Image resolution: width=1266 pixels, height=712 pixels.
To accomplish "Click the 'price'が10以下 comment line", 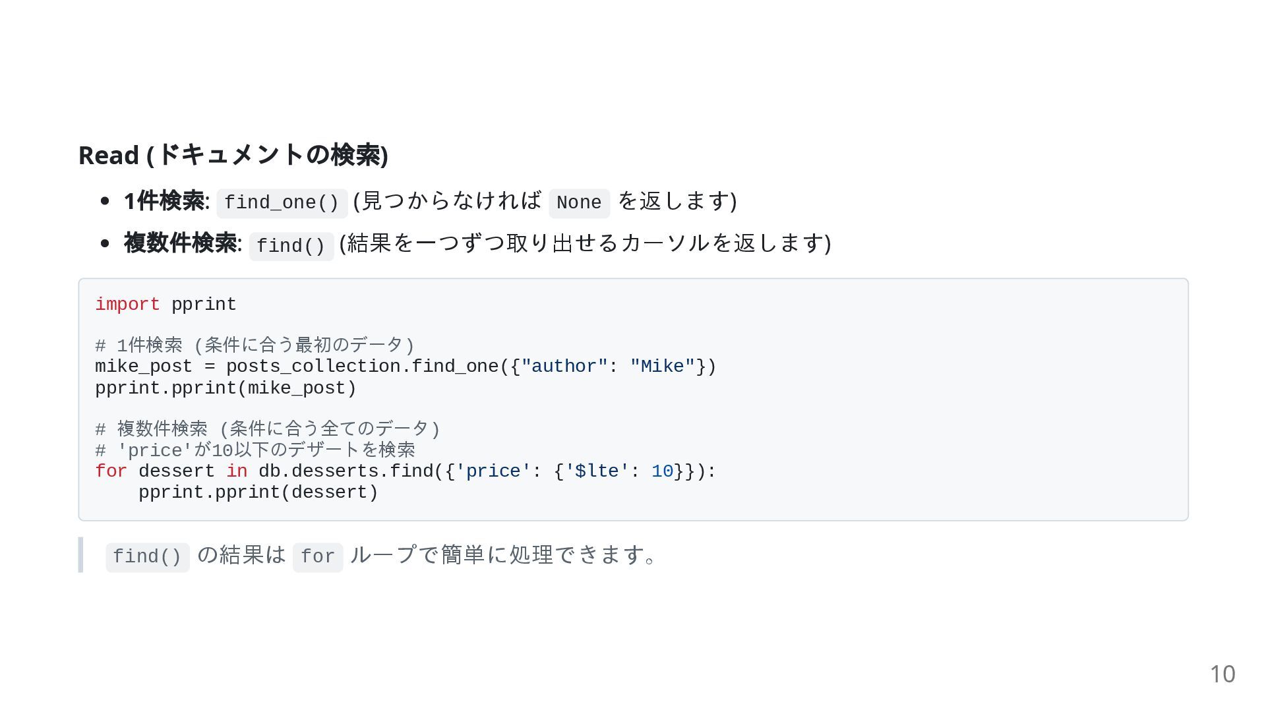I will point(255,450).
